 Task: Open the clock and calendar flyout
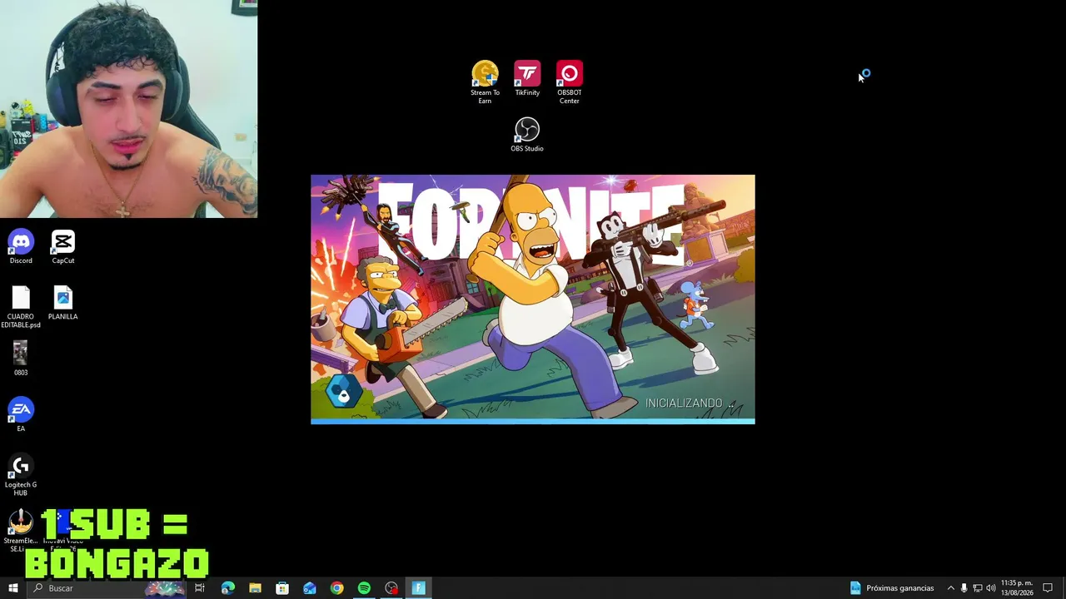tap(1017, 588)
